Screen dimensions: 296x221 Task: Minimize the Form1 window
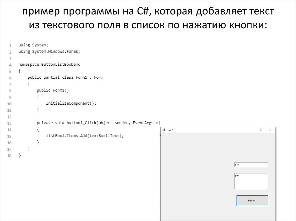coord(252,130)
